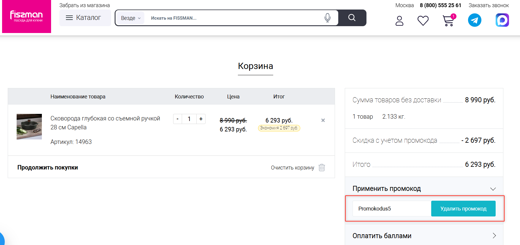Click Забрать из магазина link
Viewport: 520px width, 245px height.
84,5
